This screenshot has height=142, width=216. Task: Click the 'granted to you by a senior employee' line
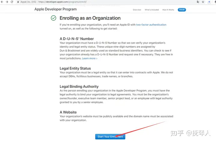82,102
